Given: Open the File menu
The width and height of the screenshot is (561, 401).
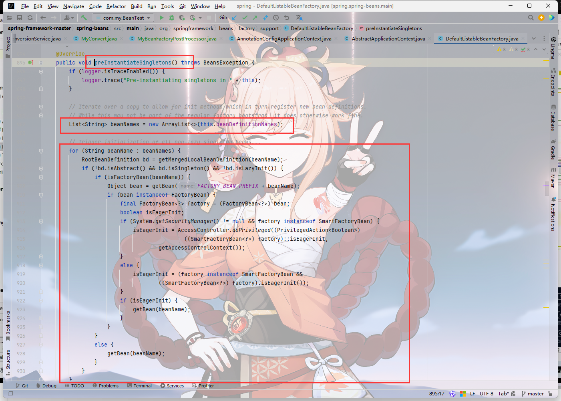Looking at the screenshot, I should [x=25, y=6].
